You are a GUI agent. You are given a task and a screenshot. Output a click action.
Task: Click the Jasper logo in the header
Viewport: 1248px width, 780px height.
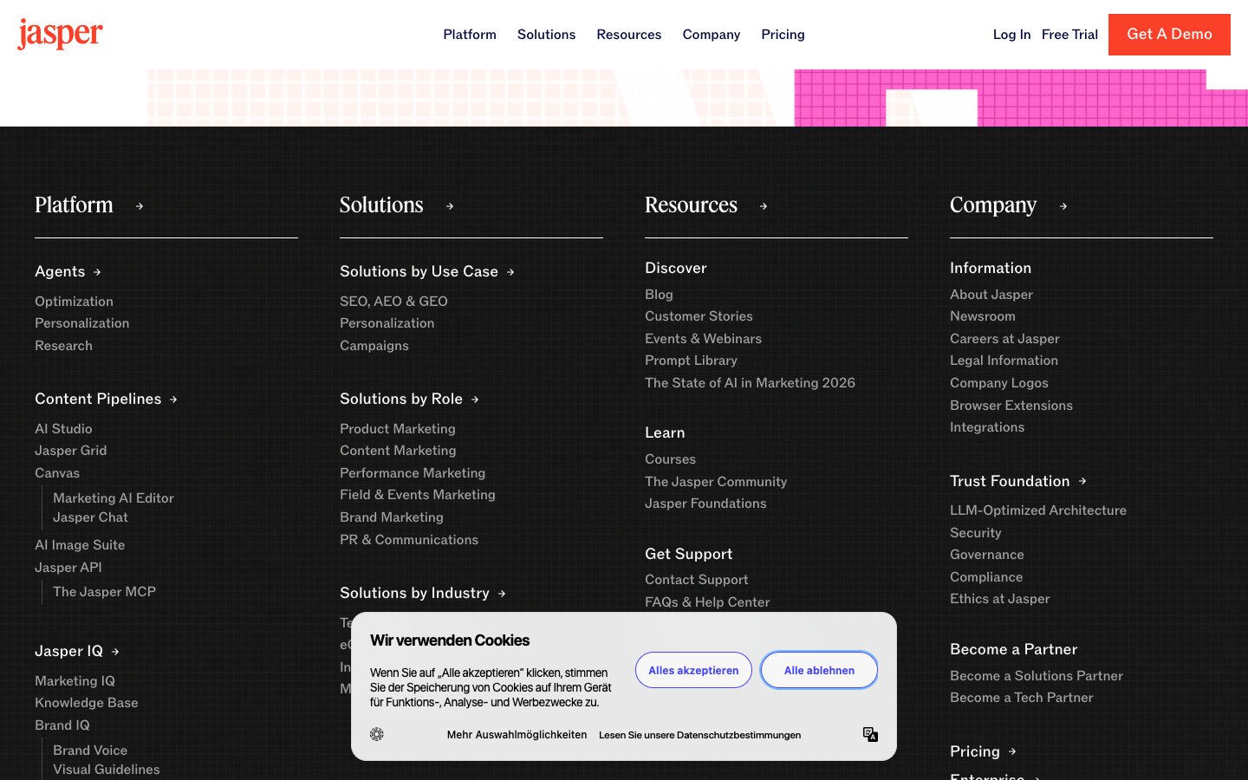point(60,34)
